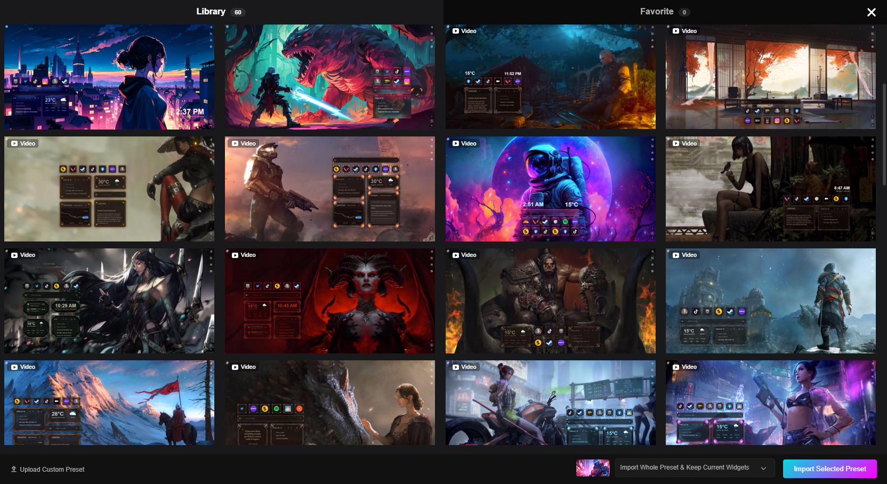The image size is (887, 484).
Task: Click the Video badge on the night forest swordsman preset
Action: [x=464, y=31]
